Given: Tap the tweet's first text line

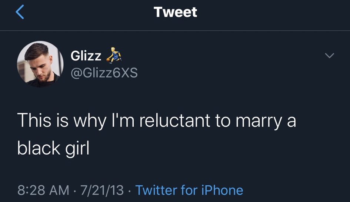Looking at the screenshot, I should pos(157,121).
